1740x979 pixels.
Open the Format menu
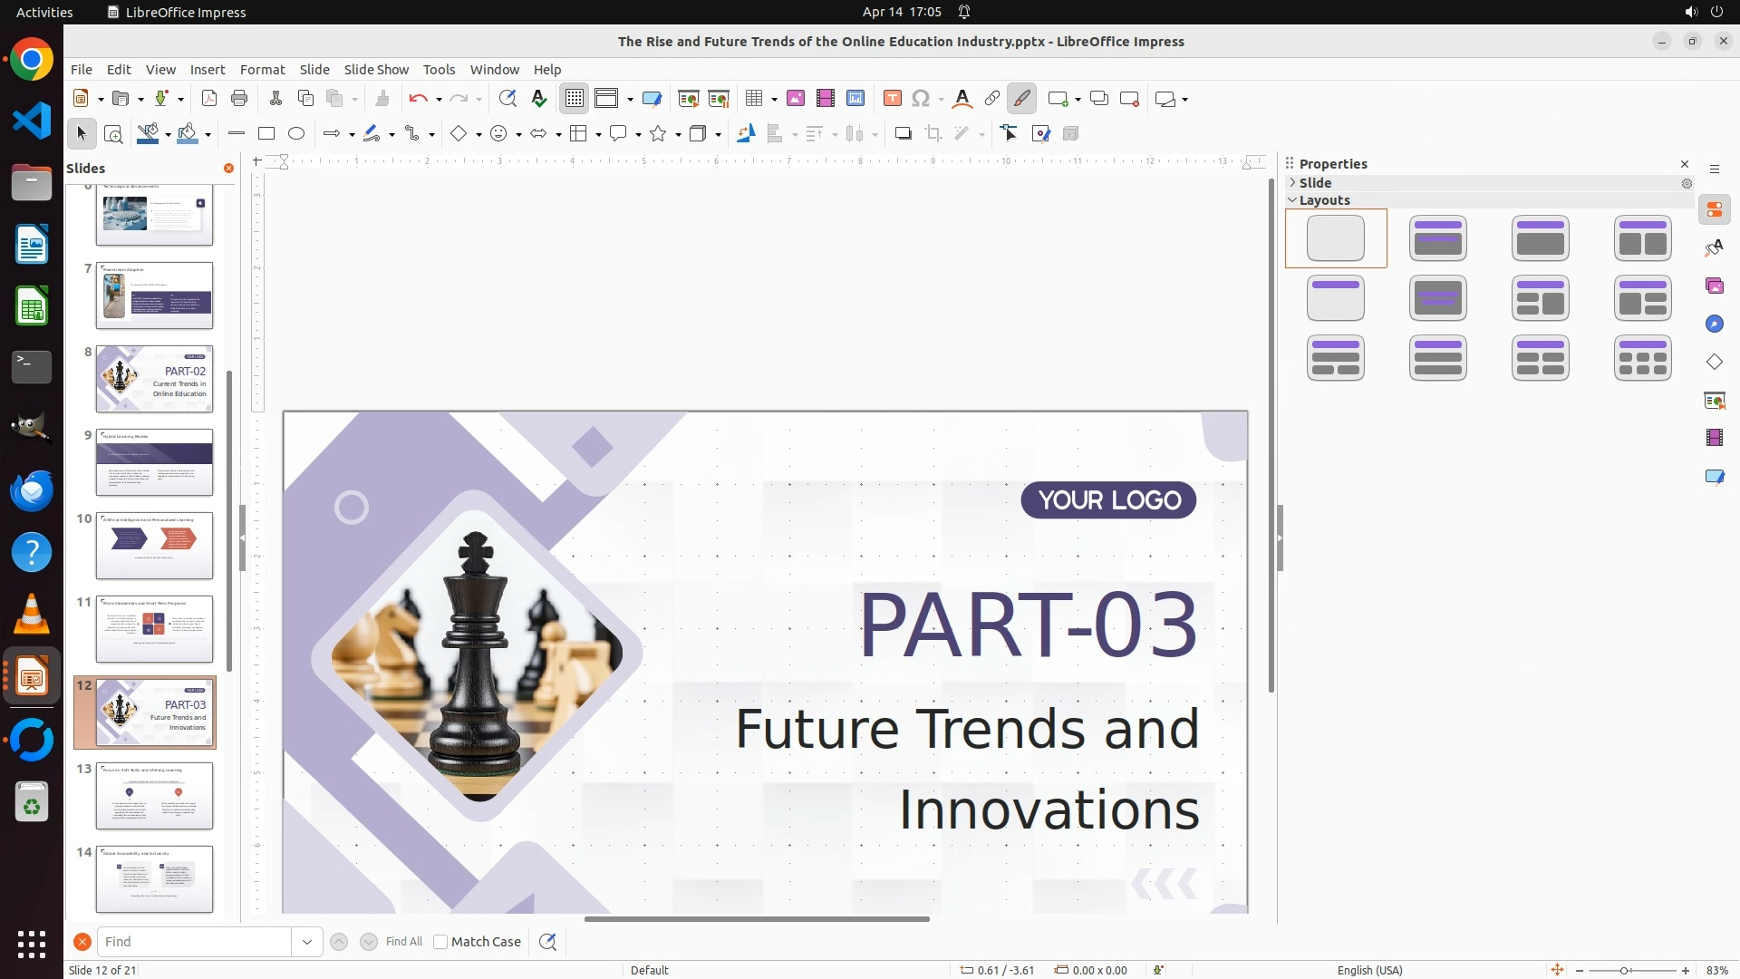[x=262, y=70]
